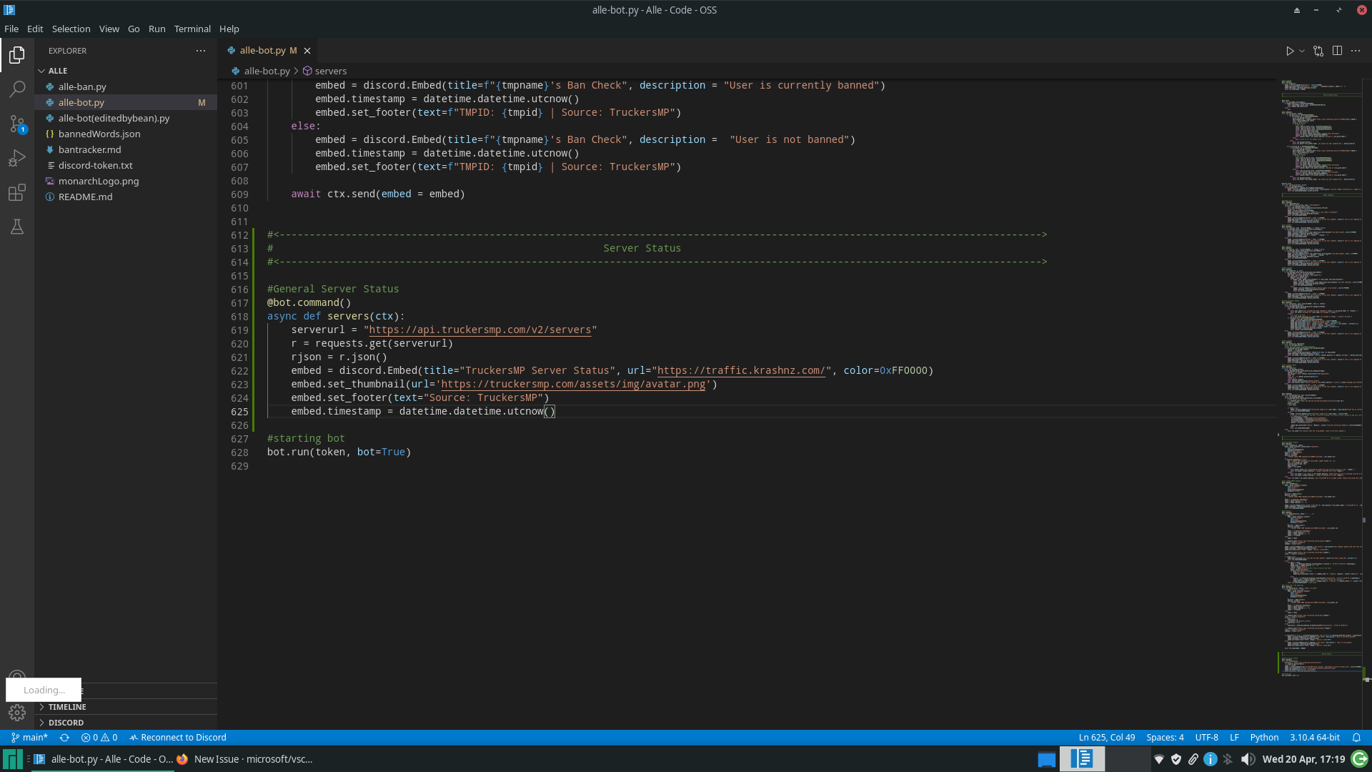The image size is (1372, 772).
Task: Click the code minimap on the right
Action: pyautogui.click(x=1321, y=357)
